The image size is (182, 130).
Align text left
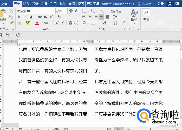(x=84, y=17)
